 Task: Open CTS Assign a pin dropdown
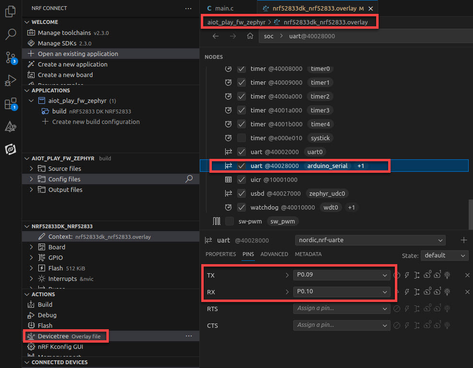click(x=342, y=325)
